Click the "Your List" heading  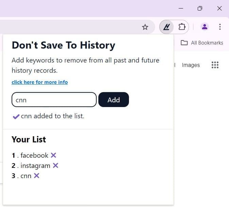29,139
